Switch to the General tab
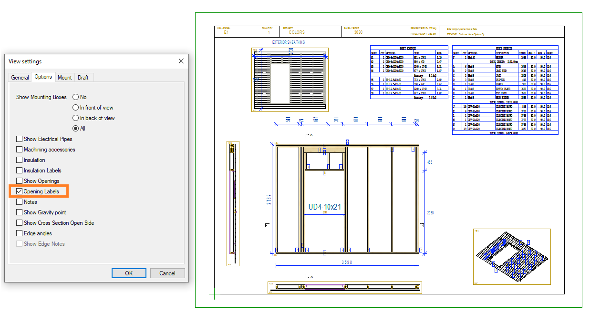590x312 pixels. 20,78
